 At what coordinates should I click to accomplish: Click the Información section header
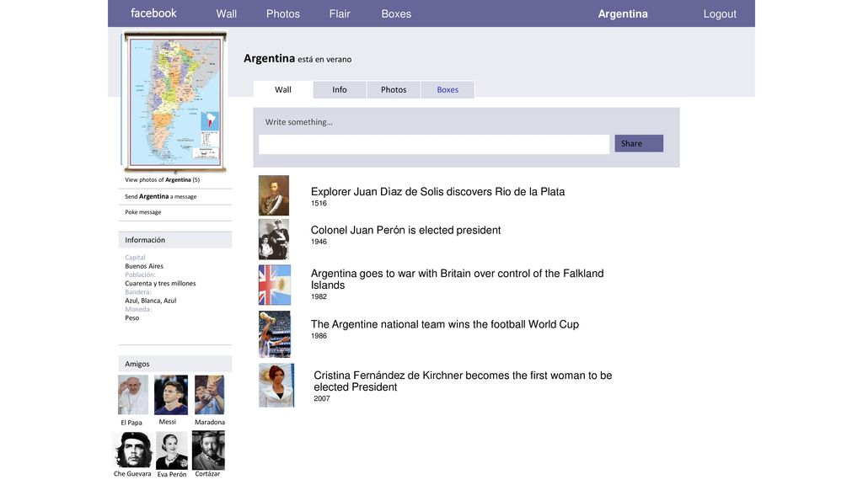pos(175,240)
